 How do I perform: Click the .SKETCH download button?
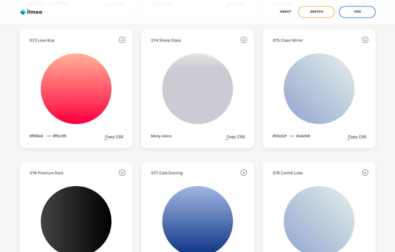316,12
